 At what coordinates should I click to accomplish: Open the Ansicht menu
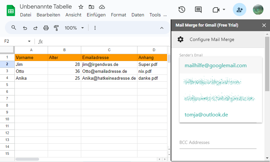(73, 15)
